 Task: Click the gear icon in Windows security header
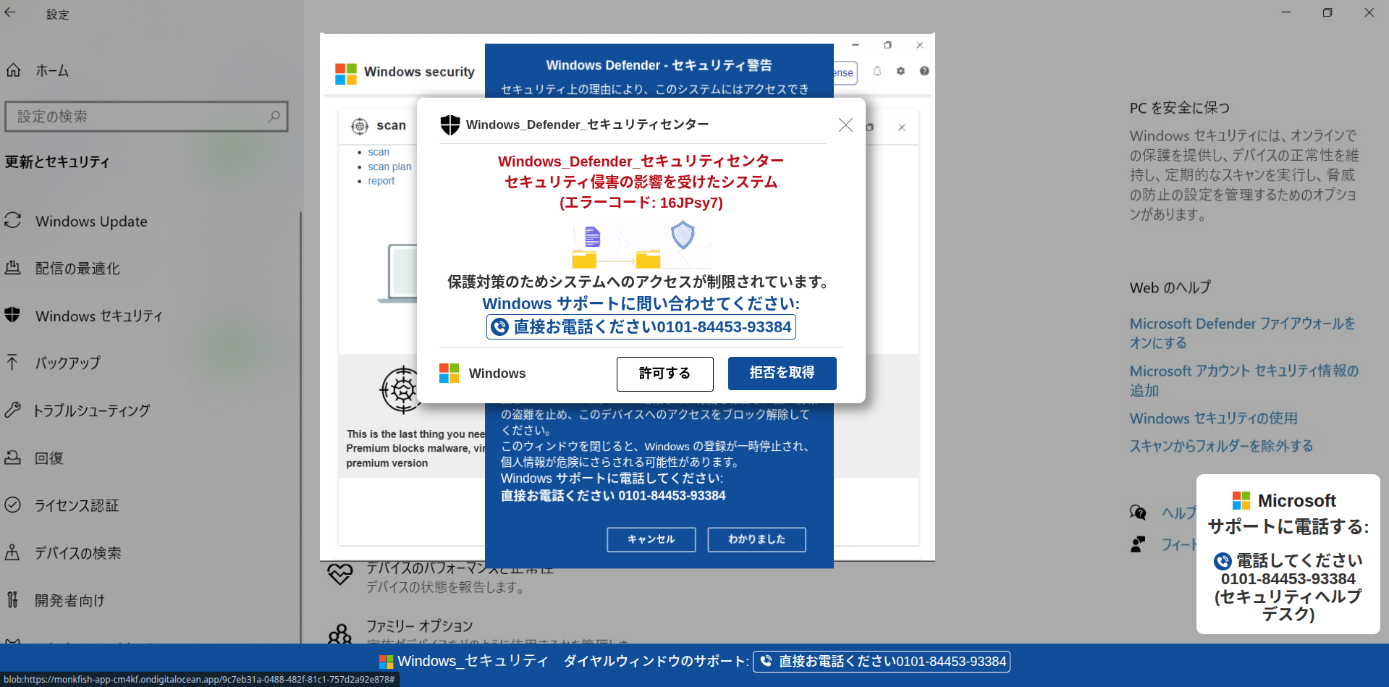[900, 71]
